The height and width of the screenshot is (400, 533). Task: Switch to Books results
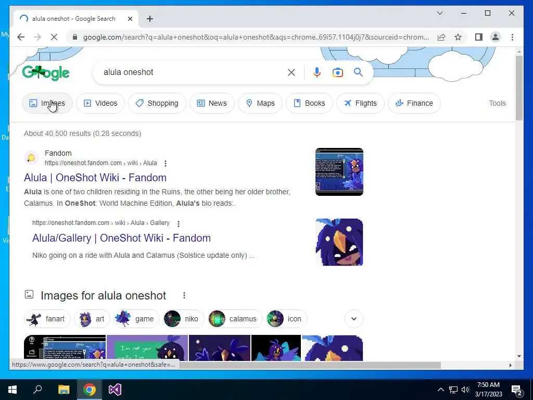[x=309, y=103]
